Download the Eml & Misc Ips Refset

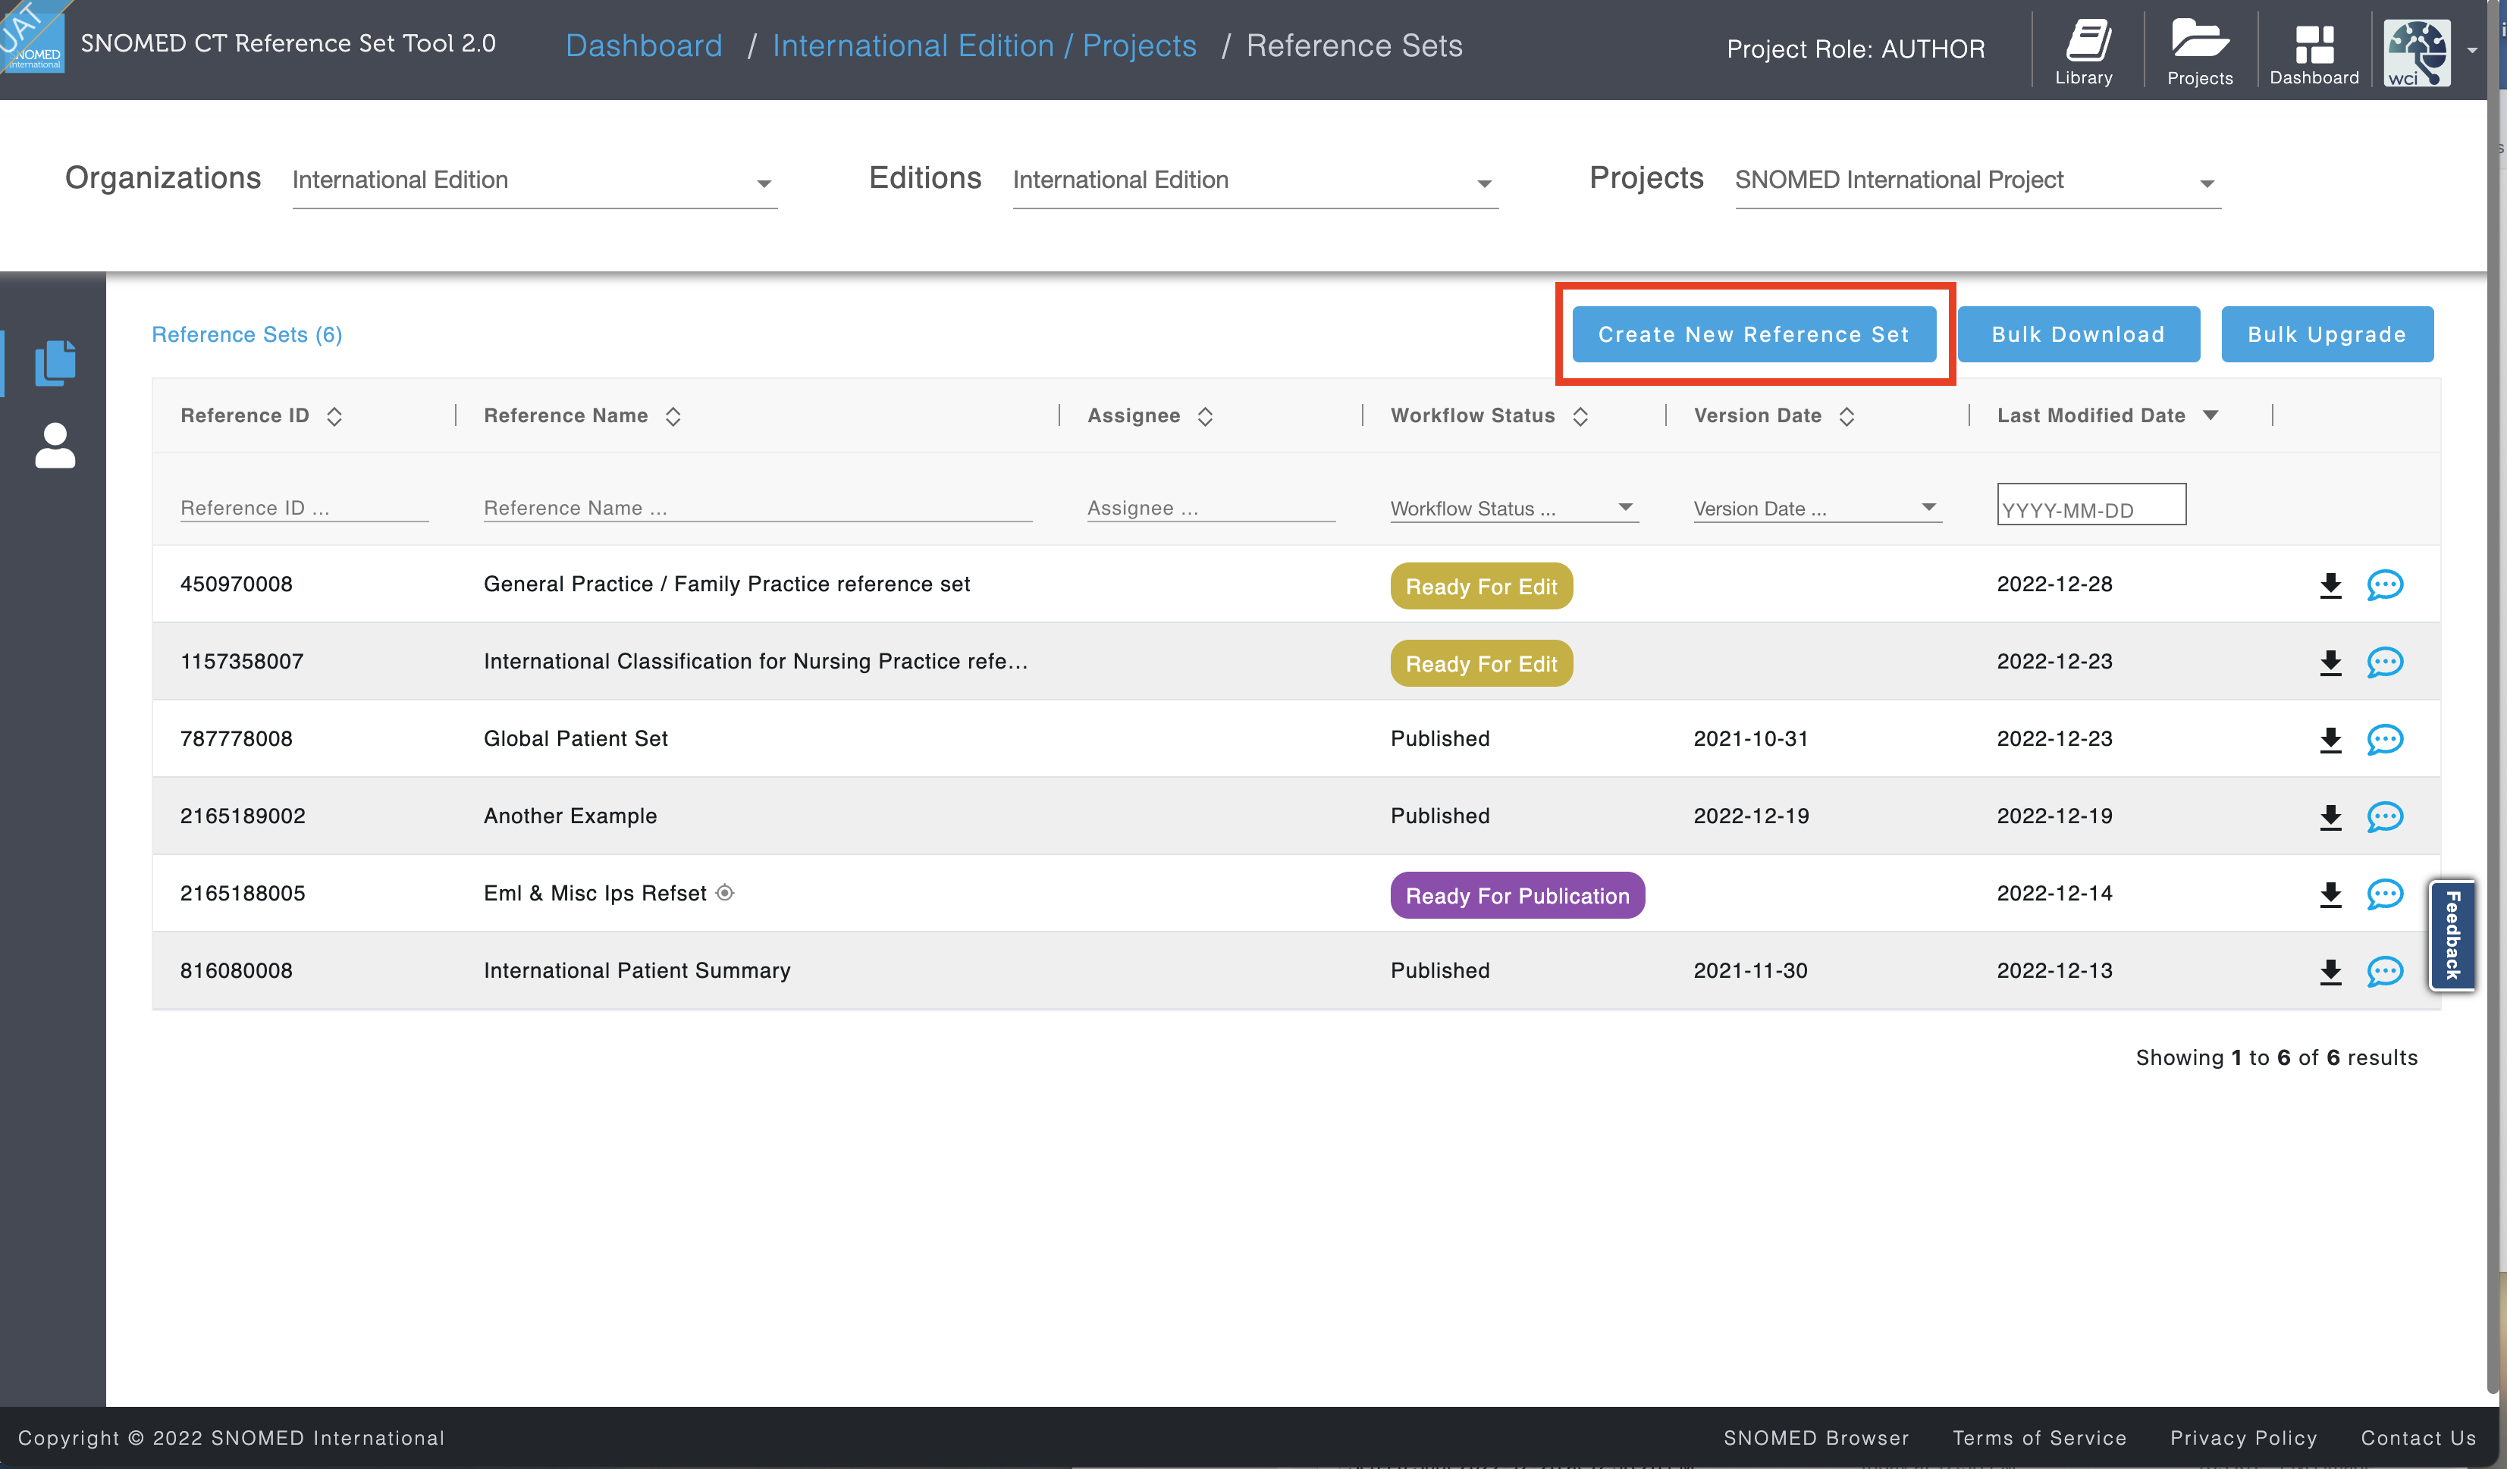(x=2330, y=894)
